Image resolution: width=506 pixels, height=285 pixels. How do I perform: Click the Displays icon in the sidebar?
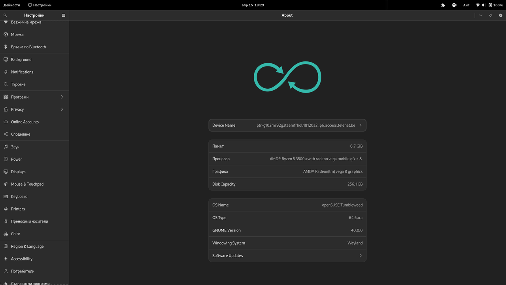click(6, 172)
